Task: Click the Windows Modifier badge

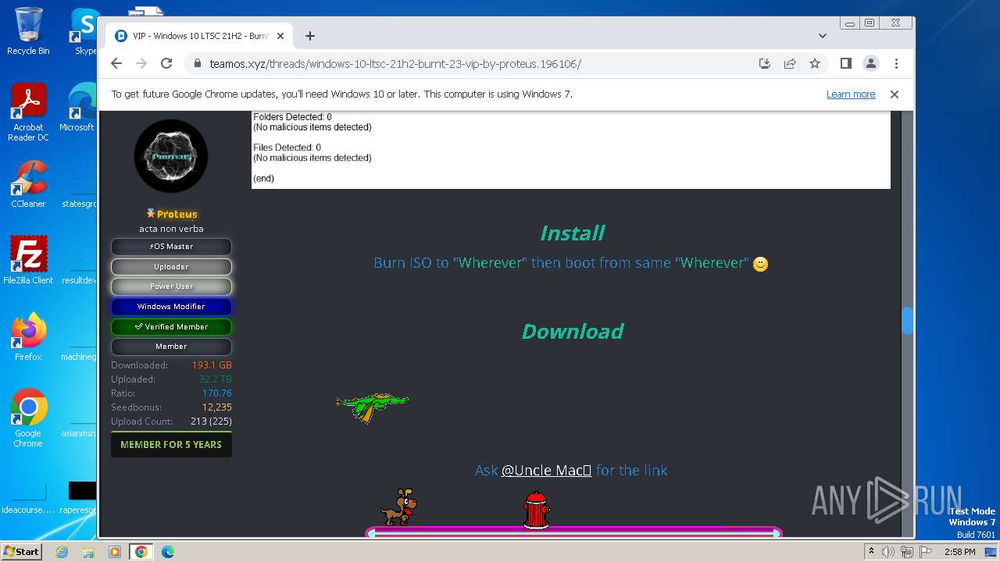Action: [171, 307]
